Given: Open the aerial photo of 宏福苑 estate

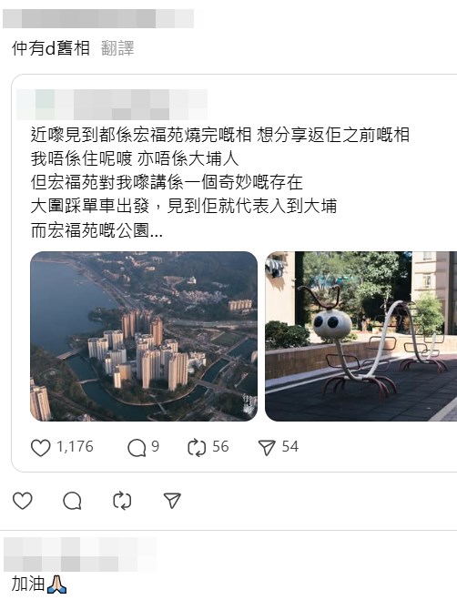Looking at the screenshot, I should 144,336.
